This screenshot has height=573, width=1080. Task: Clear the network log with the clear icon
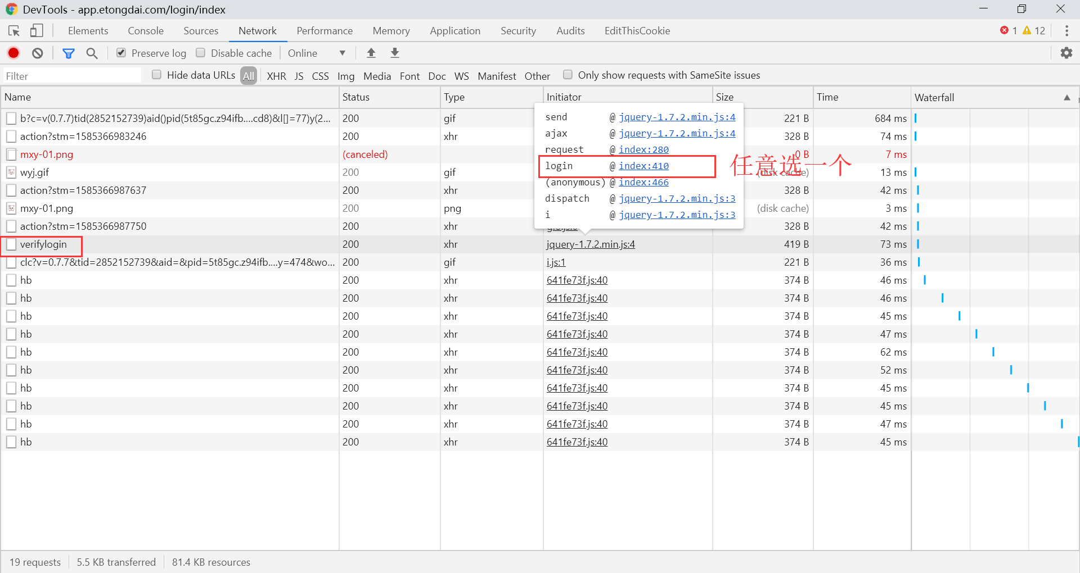[38, 53]
